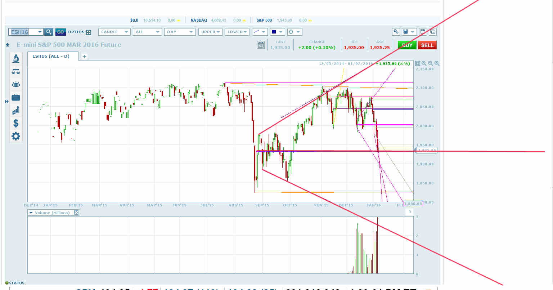
Task: Click the LAST price 1,935.00
Action: [280, 48]
